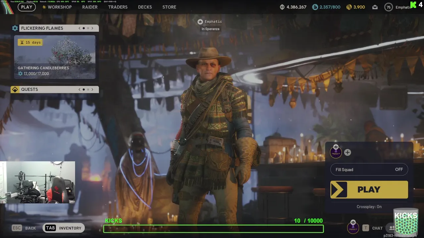Click the blue token icon beside 2,357/800

(x=315, y=7)
